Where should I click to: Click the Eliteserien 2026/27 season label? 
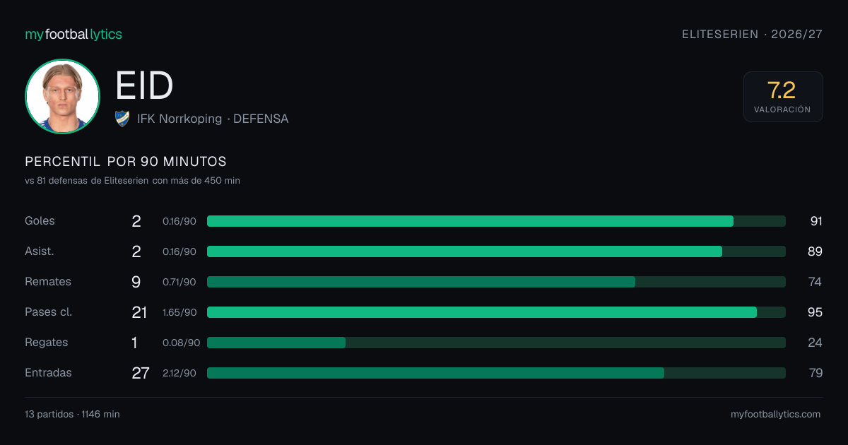point(752,34)
